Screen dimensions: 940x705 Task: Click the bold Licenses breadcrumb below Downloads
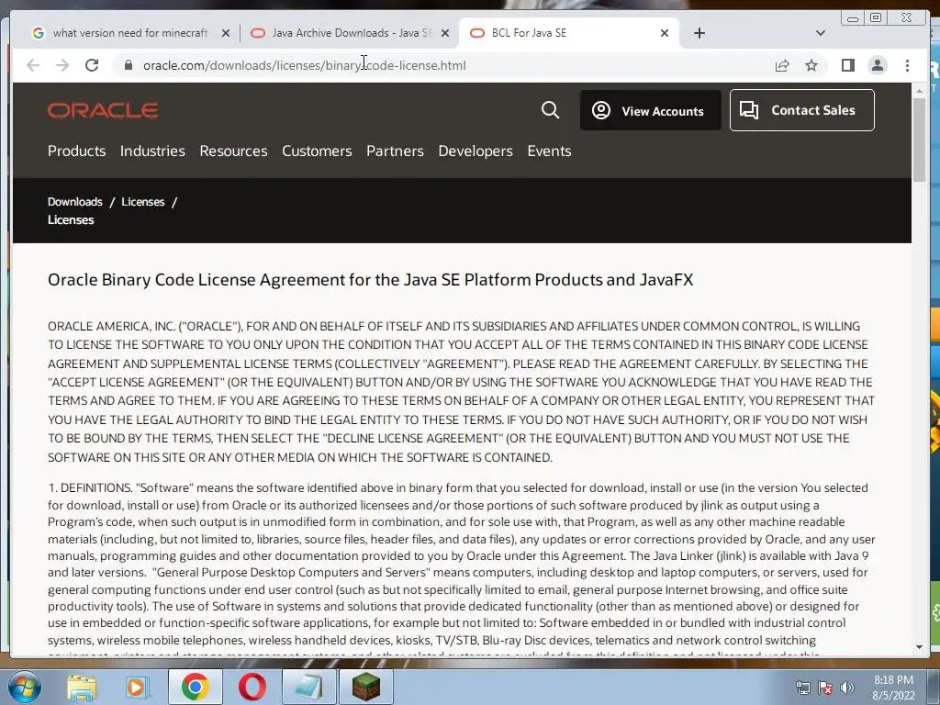click(71, 220)
